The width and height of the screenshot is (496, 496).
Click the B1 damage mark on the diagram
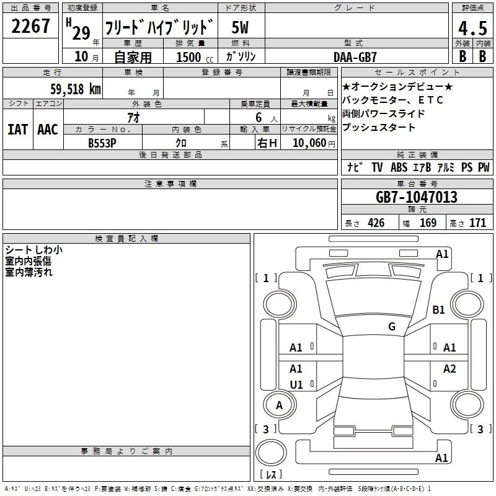(439, 310)
